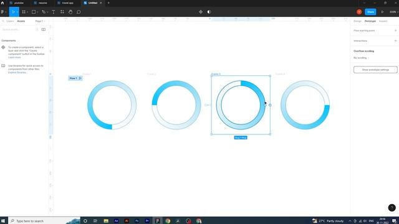Click the prototype connection node handle

click(x=270, y=105)
